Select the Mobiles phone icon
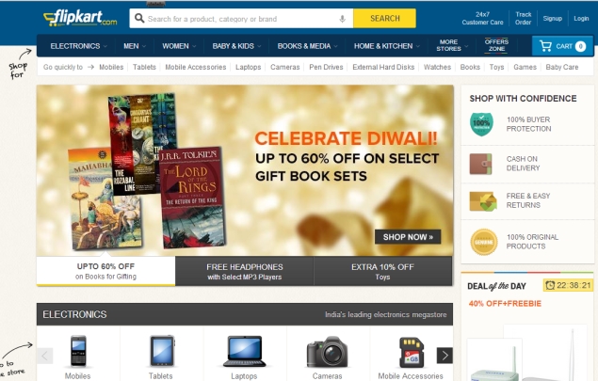The width and height of the screenshot is (598, 381). [x=78, y=351]
